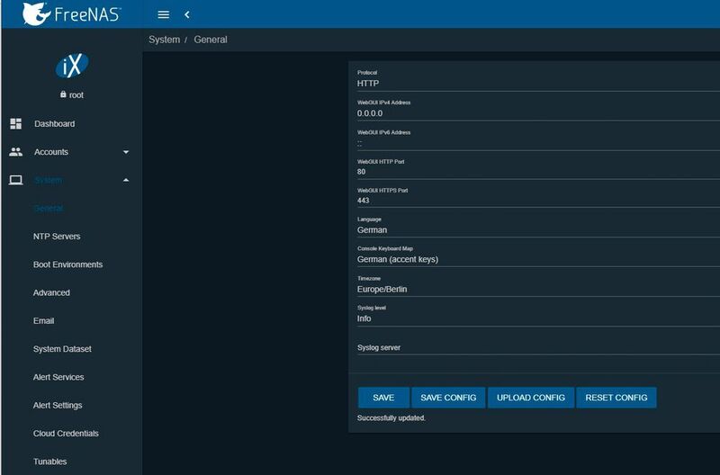
Task: Open Email settings
Action: 43,321
